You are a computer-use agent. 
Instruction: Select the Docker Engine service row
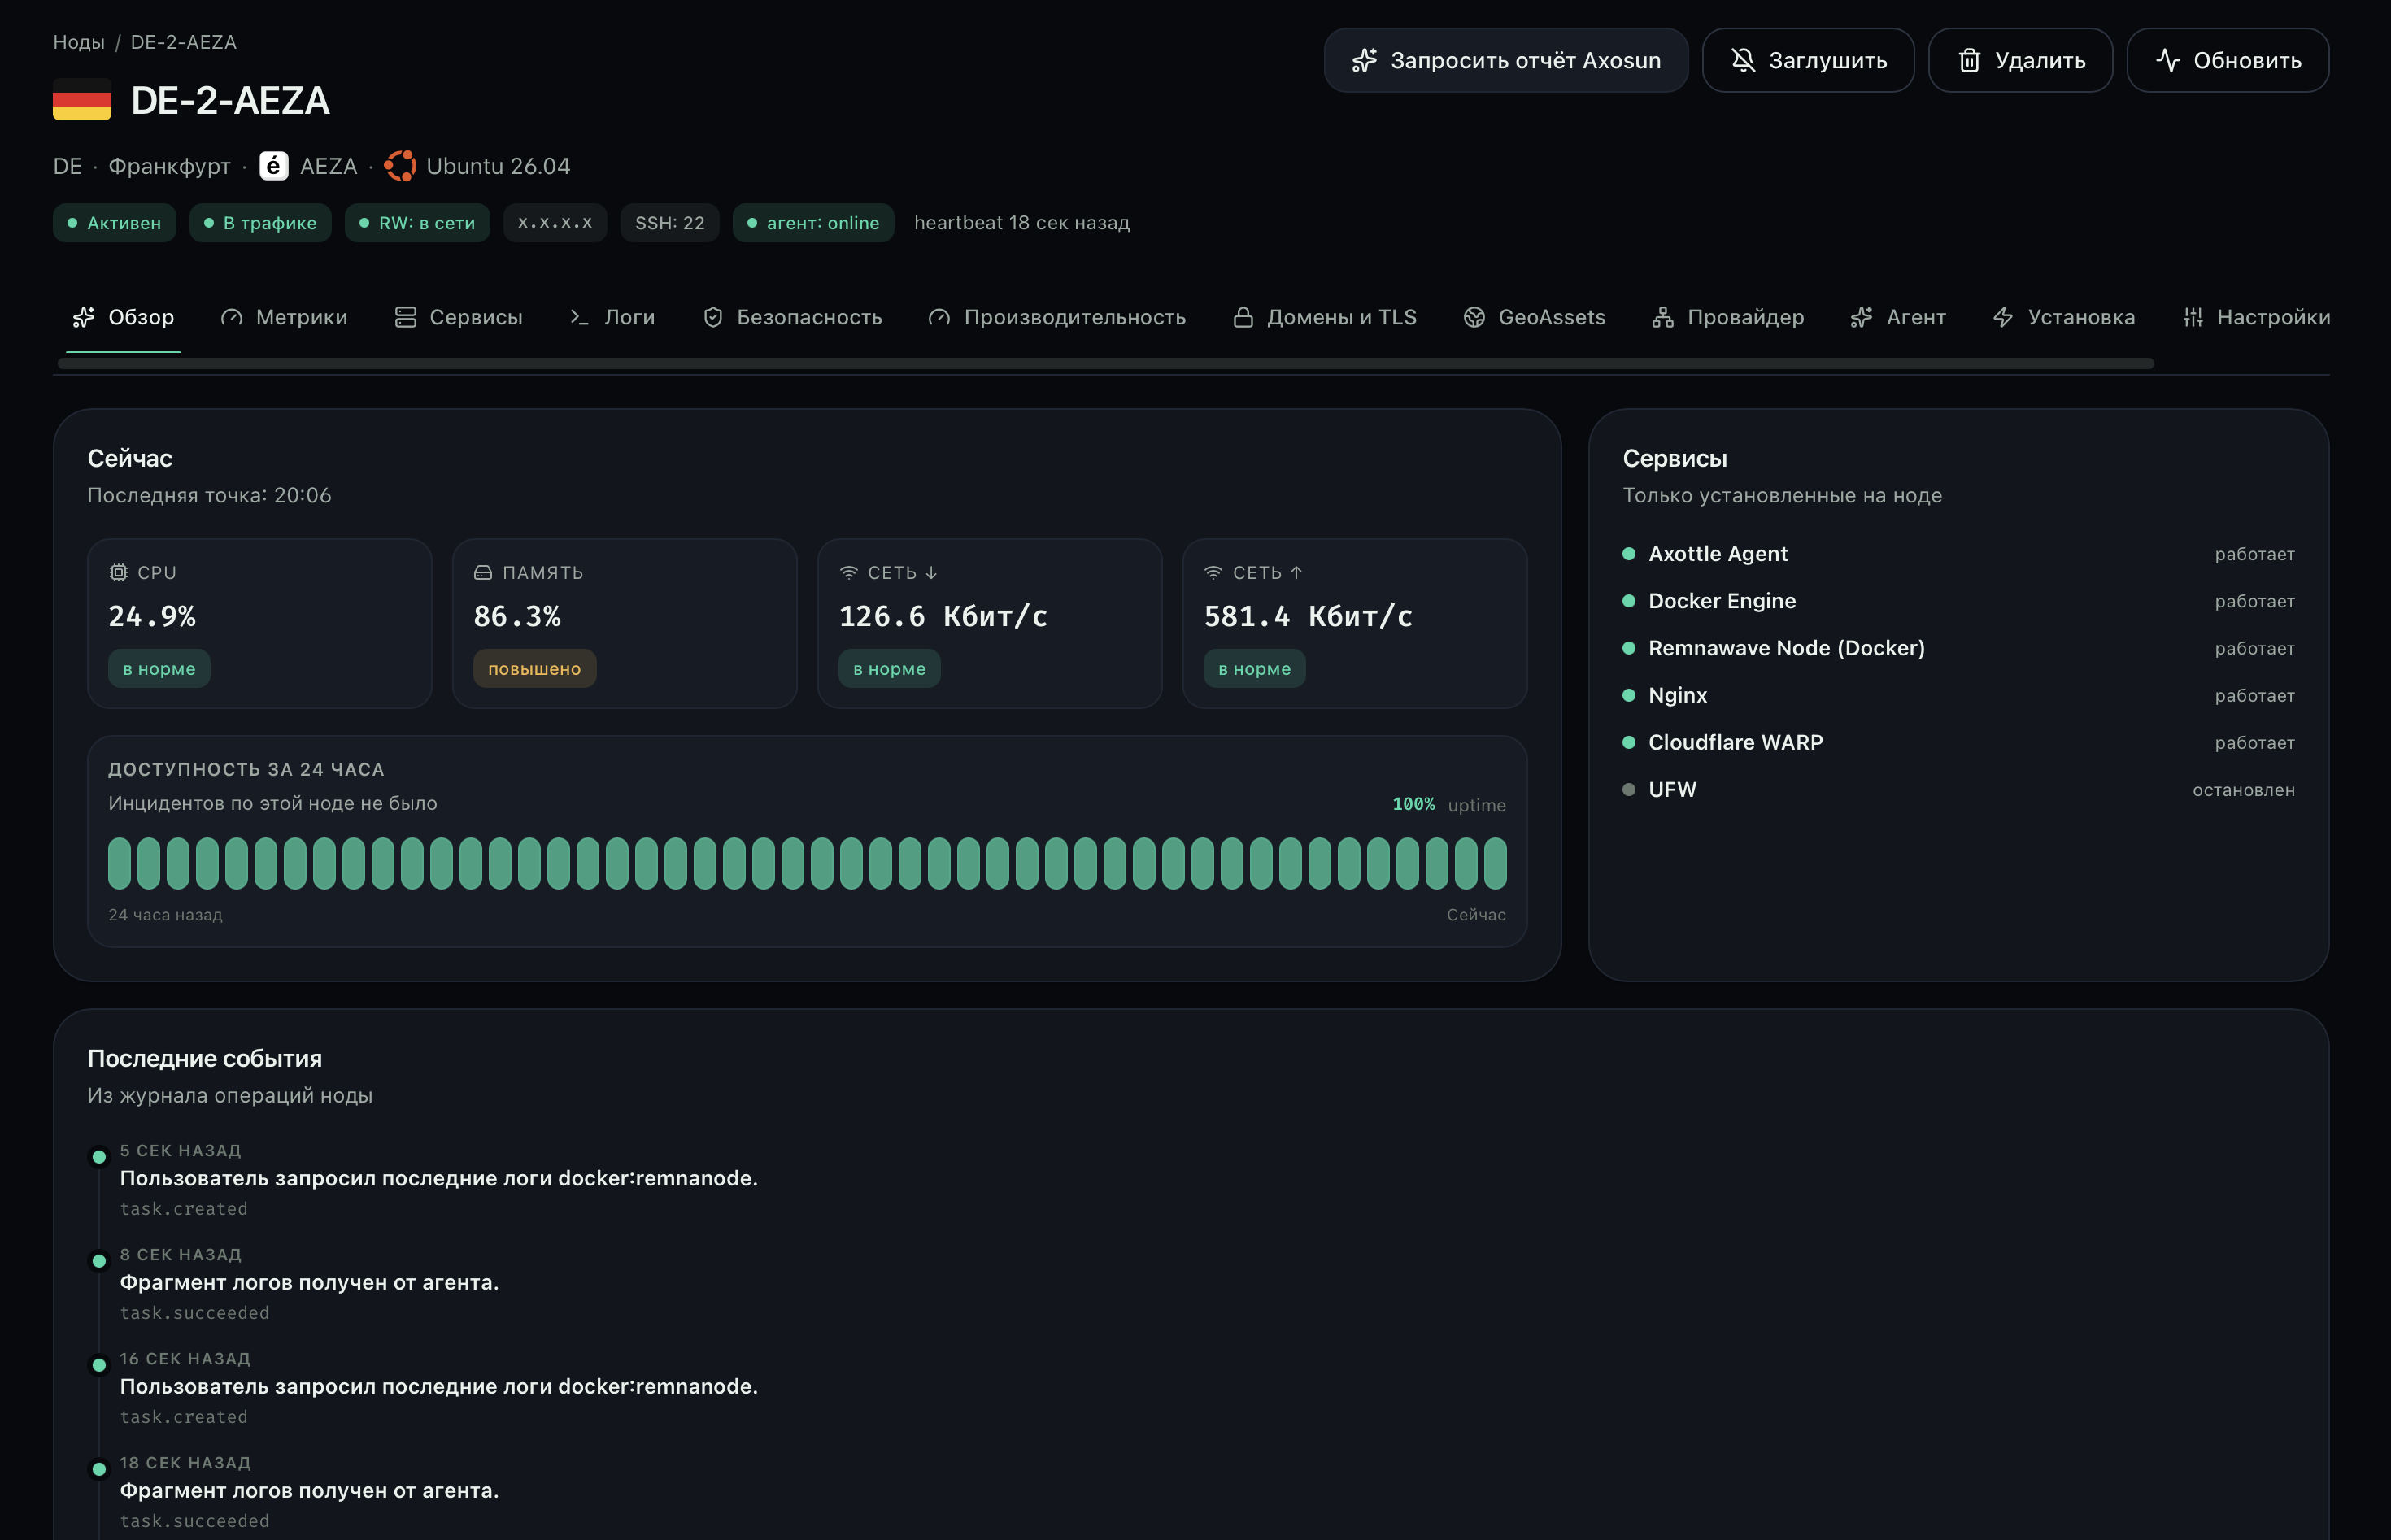(x=1958, y=601)
